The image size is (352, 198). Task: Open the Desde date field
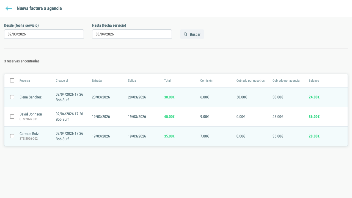tap(44, 34)
